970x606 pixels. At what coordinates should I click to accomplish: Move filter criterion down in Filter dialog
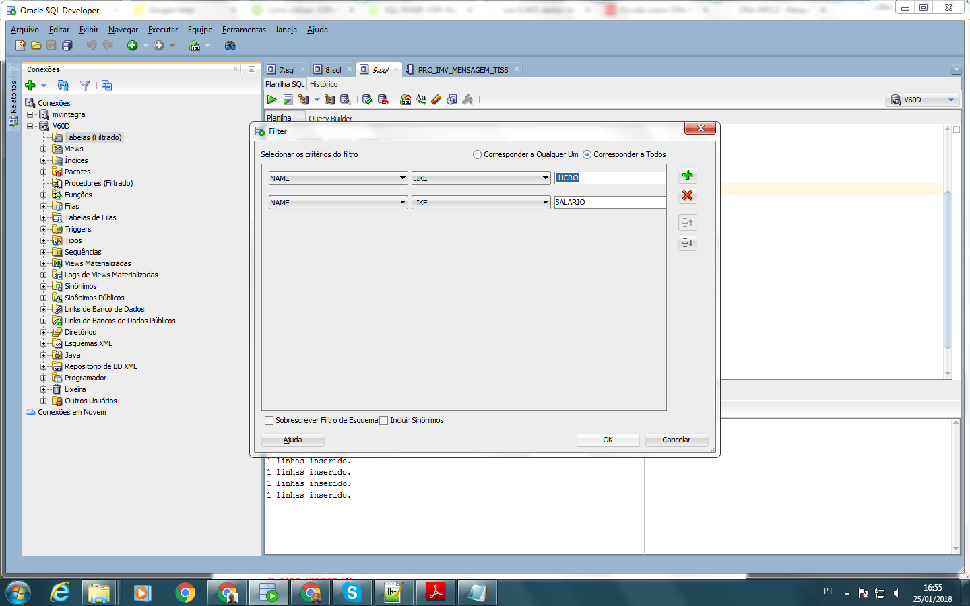click(x=688, y=243)
